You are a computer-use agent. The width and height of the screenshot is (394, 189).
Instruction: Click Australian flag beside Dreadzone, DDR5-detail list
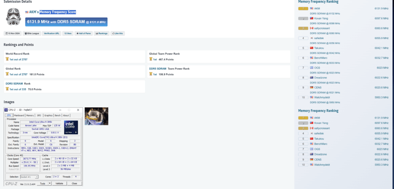point(312,78)
